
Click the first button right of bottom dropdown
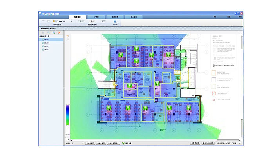pyautogui.click(x=90, y=144)
